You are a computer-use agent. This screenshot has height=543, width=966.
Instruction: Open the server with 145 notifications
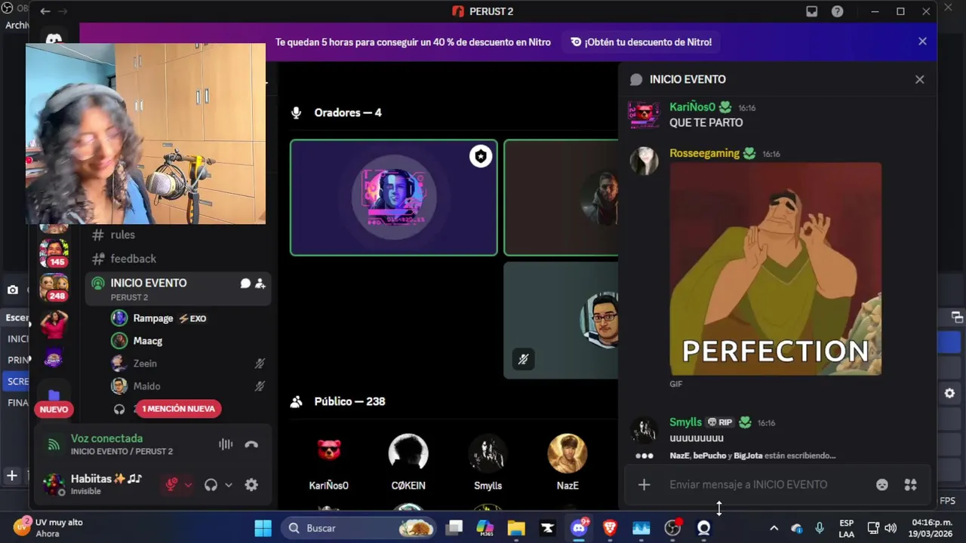tap(54, 251)
